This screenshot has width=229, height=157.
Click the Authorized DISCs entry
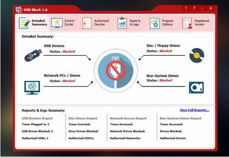click(x=81, y=138)
